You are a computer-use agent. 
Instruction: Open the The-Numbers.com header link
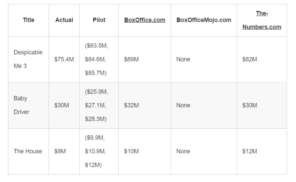point(262,20)
